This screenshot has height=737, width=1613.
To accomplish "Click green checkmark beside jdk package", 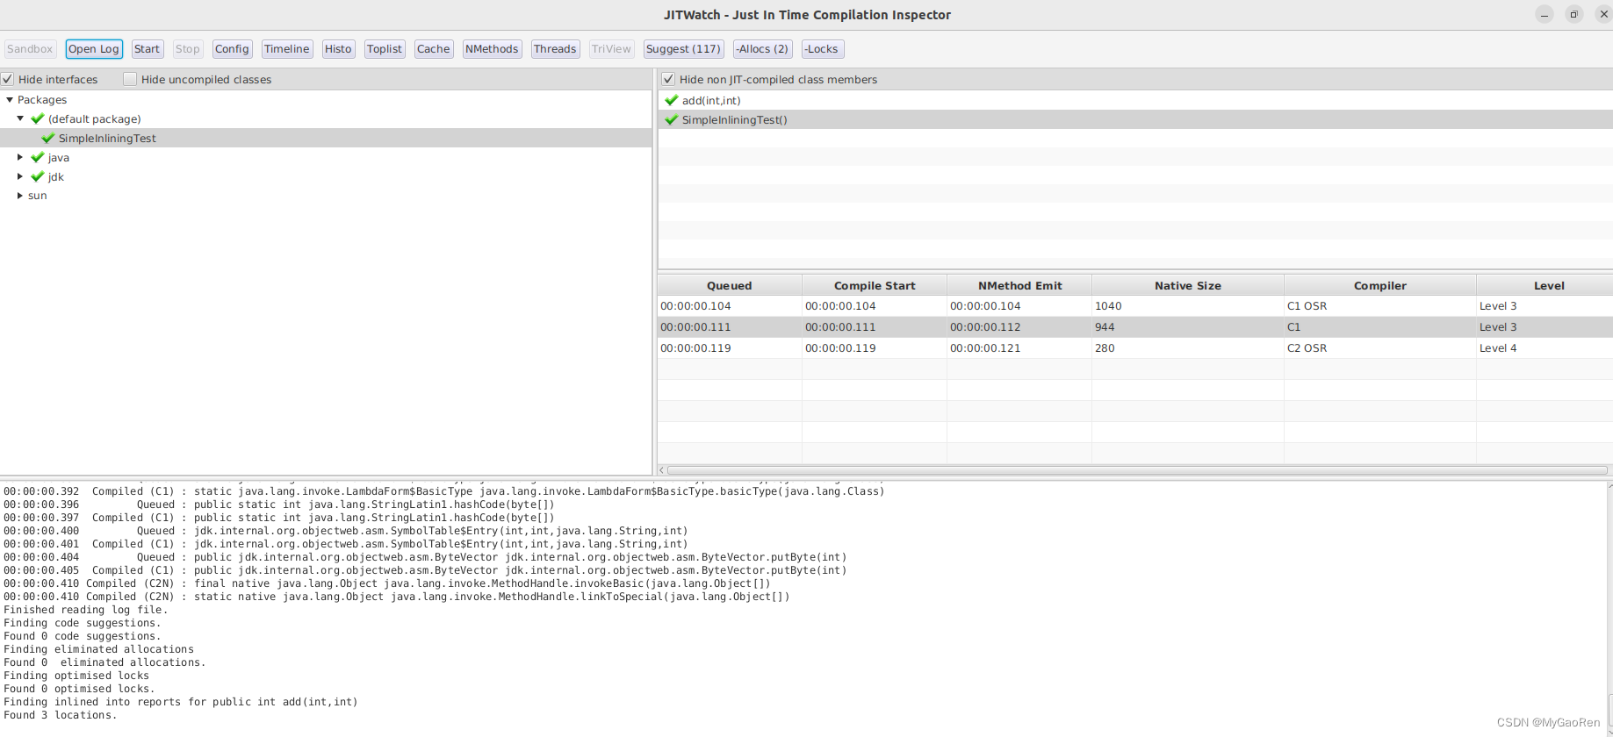I will click(38, 176).
